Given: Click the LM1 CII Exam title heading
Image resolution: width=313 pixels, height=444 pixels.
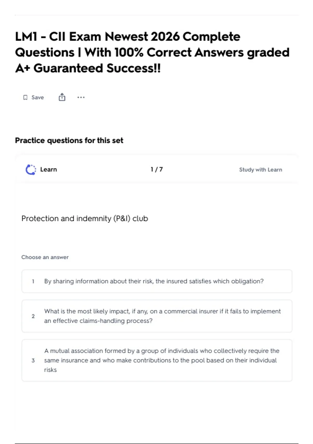Looking at the screenshot, I should coord(152,52).
